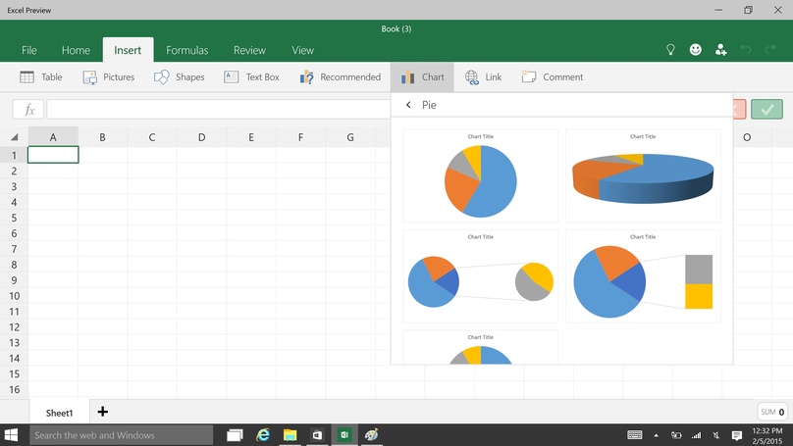The image size is (793, 446).
Task: Confirm entry with the green checkmark
Action: pos(767,109)
